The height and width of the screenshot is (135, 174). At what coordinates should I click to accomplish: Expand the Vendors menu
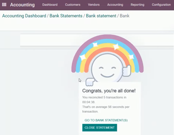(x=94, y=5)
